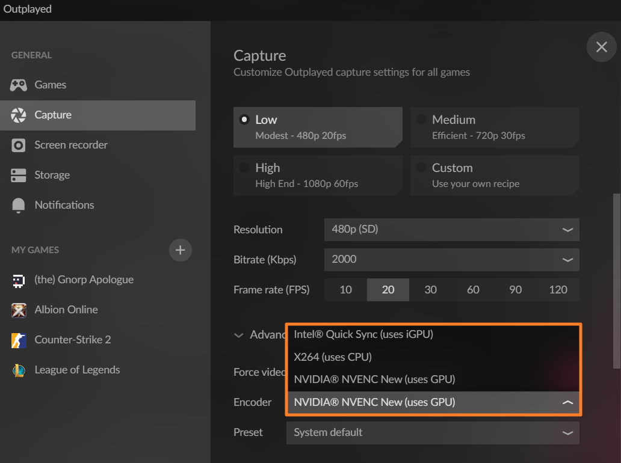The width and height of the screenshot is (621, 463).
Task: Click the (the) Gnorp Apologue game icon
Action: (19, 280)
